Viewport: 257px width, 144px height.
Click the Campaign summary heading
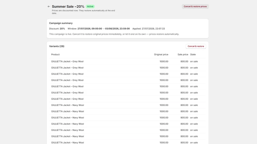coord(61,23)
